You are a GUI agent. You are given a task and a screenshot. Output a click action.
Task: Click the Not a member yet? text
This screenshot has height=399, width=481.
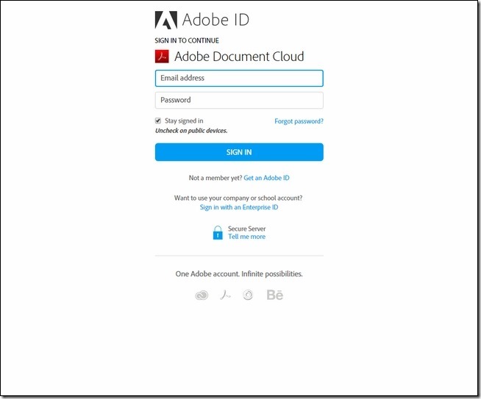coord(215,178)
